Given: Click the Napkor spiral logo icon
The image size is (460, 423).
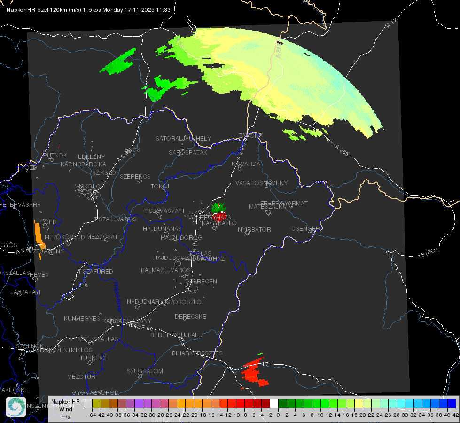Looking at the screenshot, I should 16,407.
